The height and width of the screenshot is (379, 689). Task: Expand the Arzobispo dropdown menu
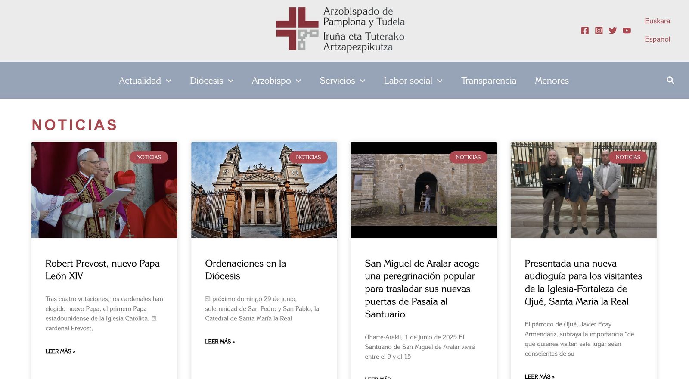[276, 81]
